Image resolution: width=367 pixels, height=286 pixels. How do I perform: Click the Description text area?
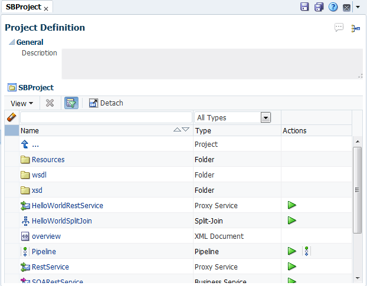212,64
